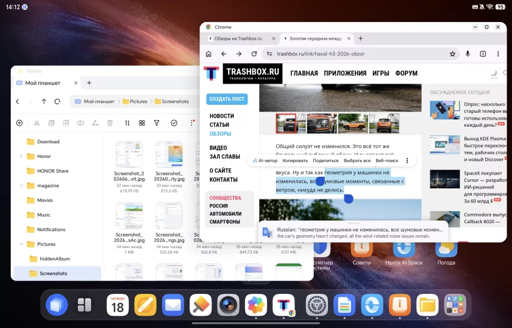The height and width of the screenshot is (328, 512).
Task: Click AI-автор in the selection toolbar
Action: point(265,161)
